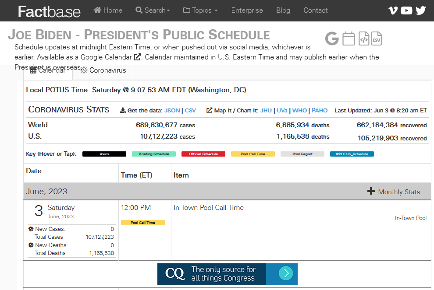Download coronavirus data as JSON
The width and height of the screenshot is (434, 290).
click(x=172, y=111)
